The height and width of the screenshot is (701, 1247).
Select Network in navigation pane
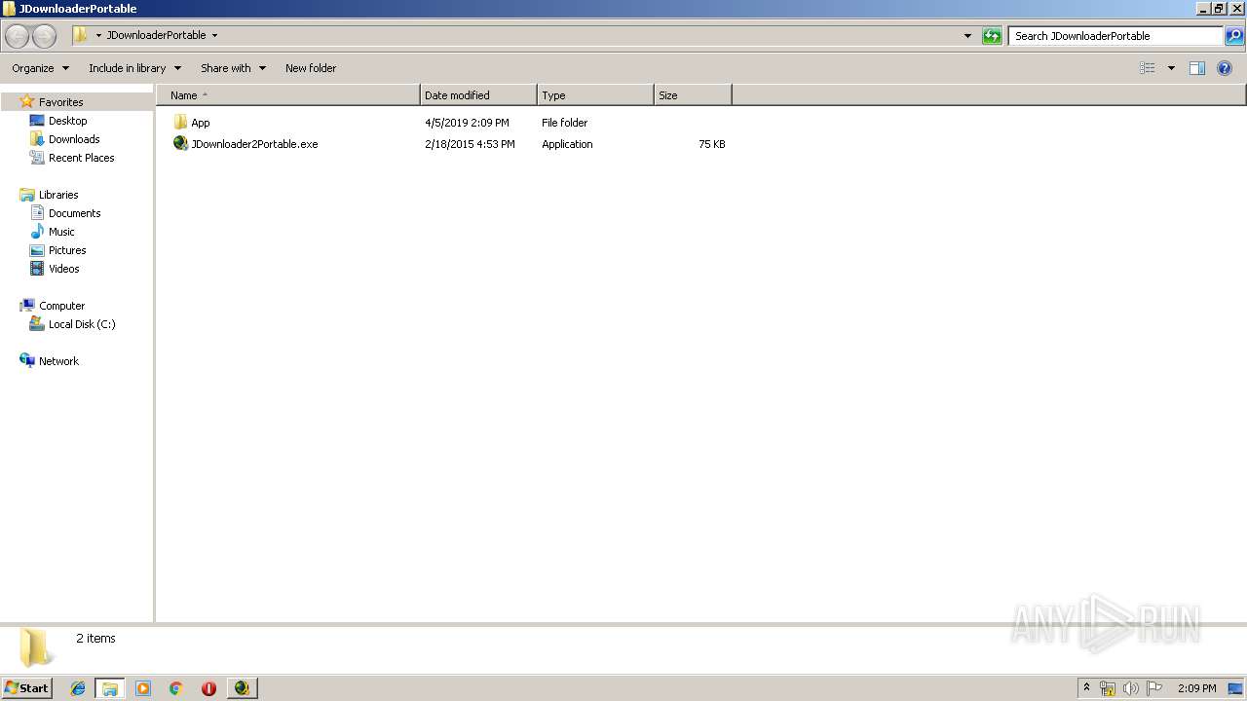(58, 361)
